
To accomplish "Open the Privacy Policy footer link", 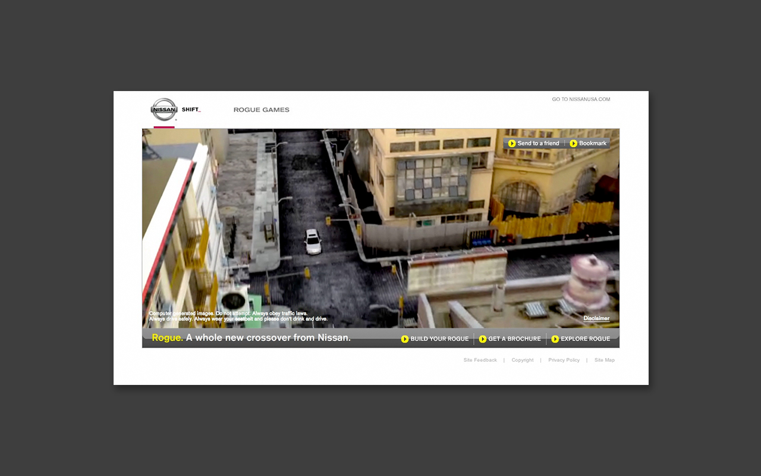I will (564, 360).
